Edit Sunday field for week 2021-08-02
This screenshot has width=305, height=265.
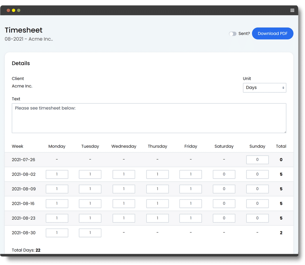257,174
